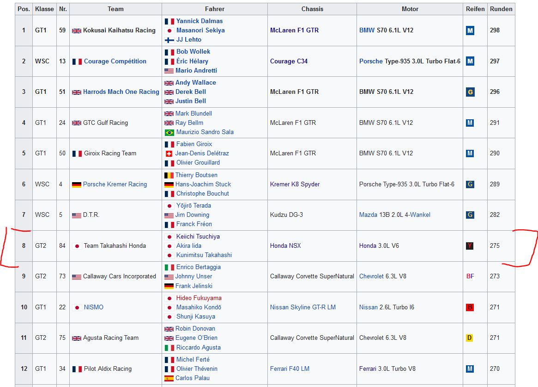Click Belgian flag next to Thierry Boutsen
Screen dimensions: 538x387
tap(169, 175)
